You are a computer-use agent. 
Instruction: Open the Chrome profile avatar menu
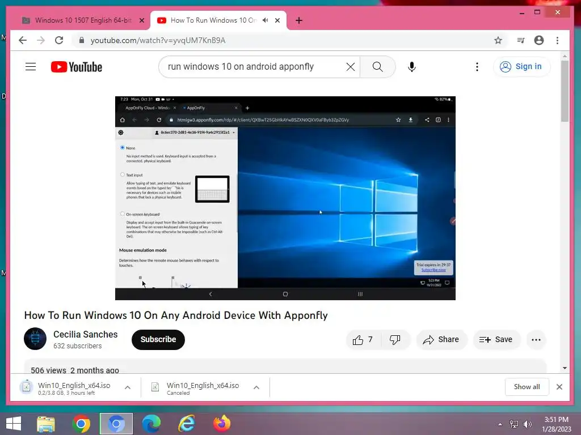coord(539,40)
